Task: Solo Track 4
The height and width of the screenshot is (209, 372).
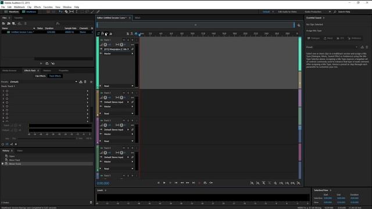Action: point(128,148)
